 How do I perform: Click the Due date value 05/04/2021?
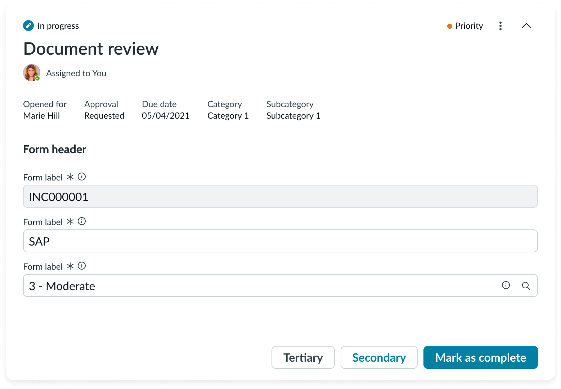click(166, 116)
